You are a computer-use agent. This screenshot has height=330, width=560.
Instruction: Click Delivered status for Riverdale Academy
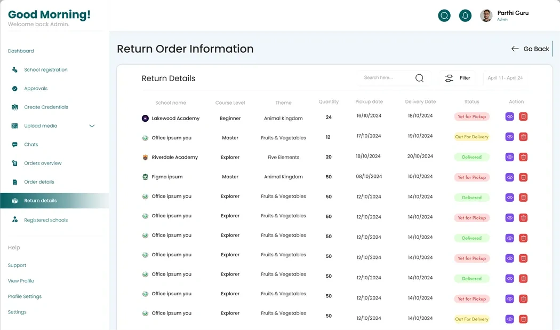click(472, 157)
